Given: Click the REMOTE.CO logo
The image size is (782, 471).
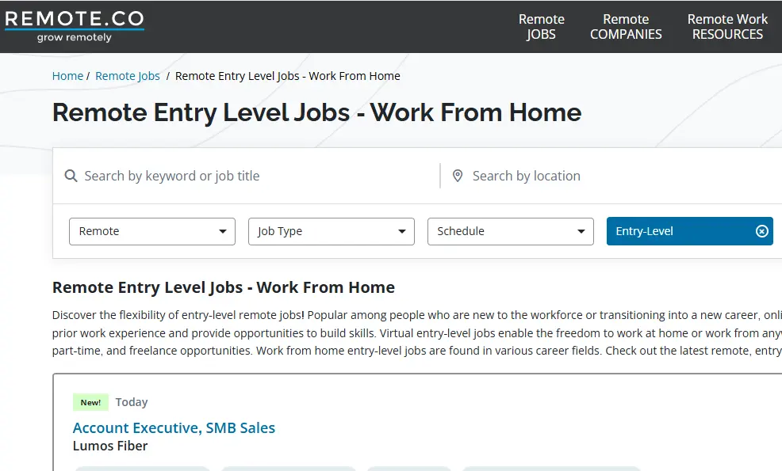Looking at the screenshot, I should (x=74, y=25).
